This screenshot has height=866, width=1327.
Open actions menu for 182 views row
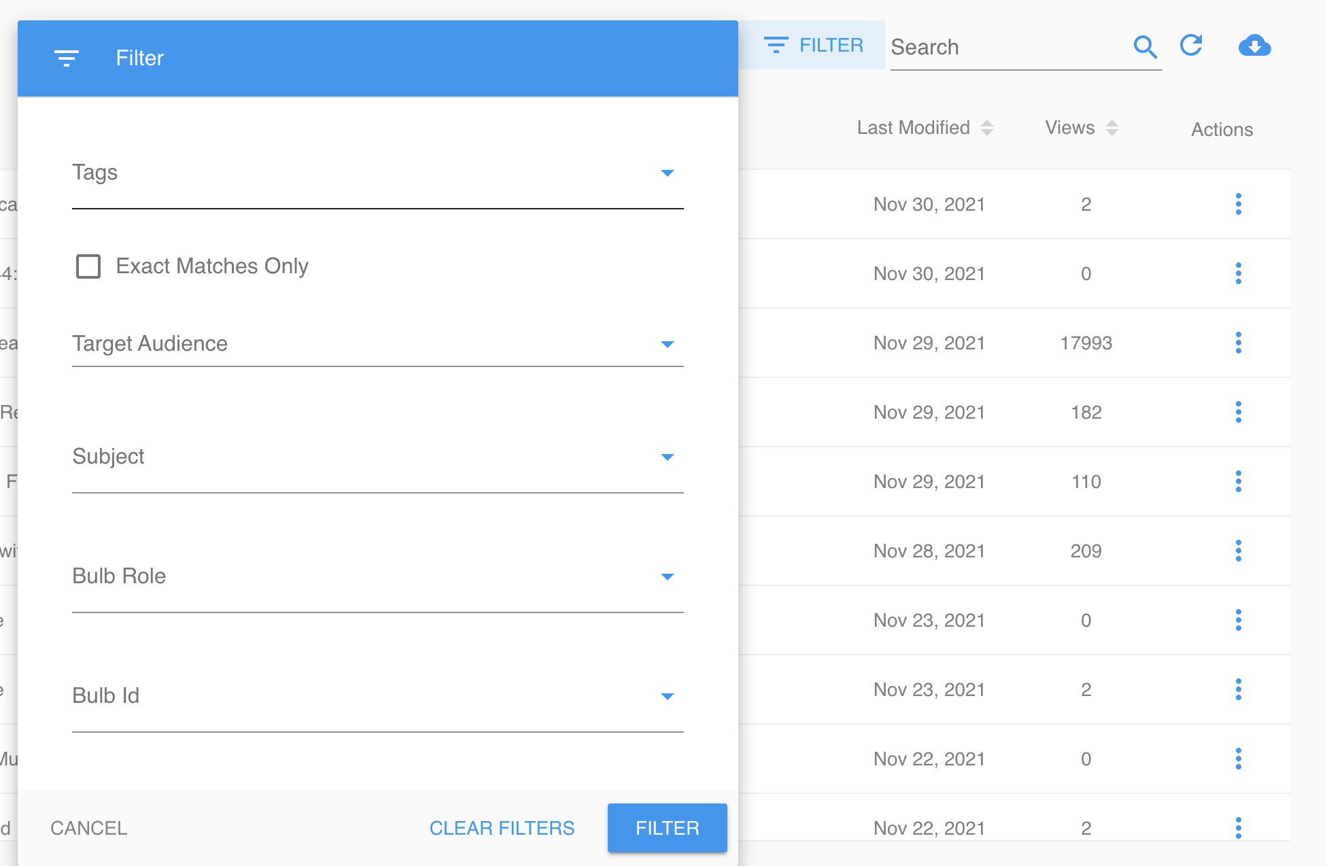click(1238, 412)
